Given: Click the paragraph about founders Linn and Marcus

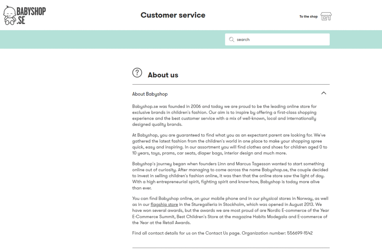Looking at the screenshot, I should [230, 176].
